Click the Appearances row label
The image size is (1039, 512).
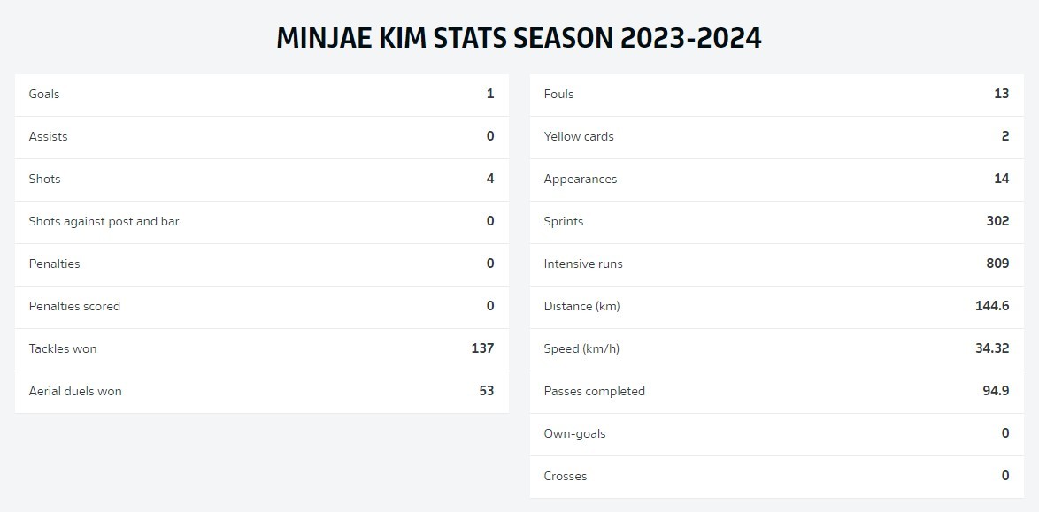pos(581,179)
